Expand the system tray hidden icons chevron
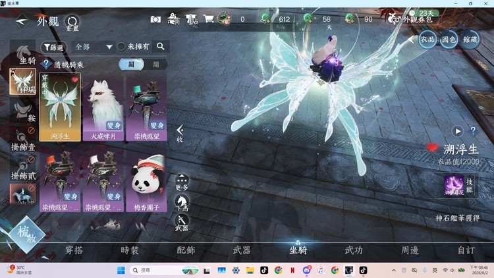 click(394, 271)
